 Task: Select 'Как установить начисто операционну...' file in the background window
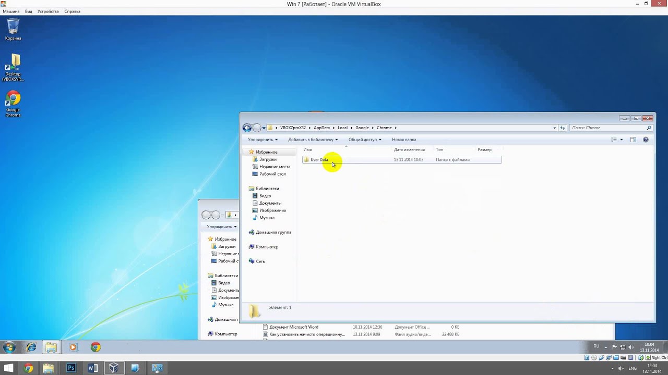[307, 334]
